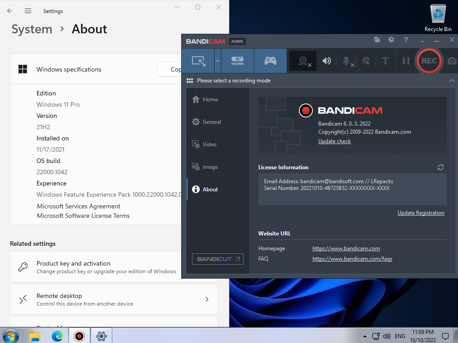Take a screenshot with the camera icon
The height and width of the screenshot is (343, 458).
click(x=452, y=61)
